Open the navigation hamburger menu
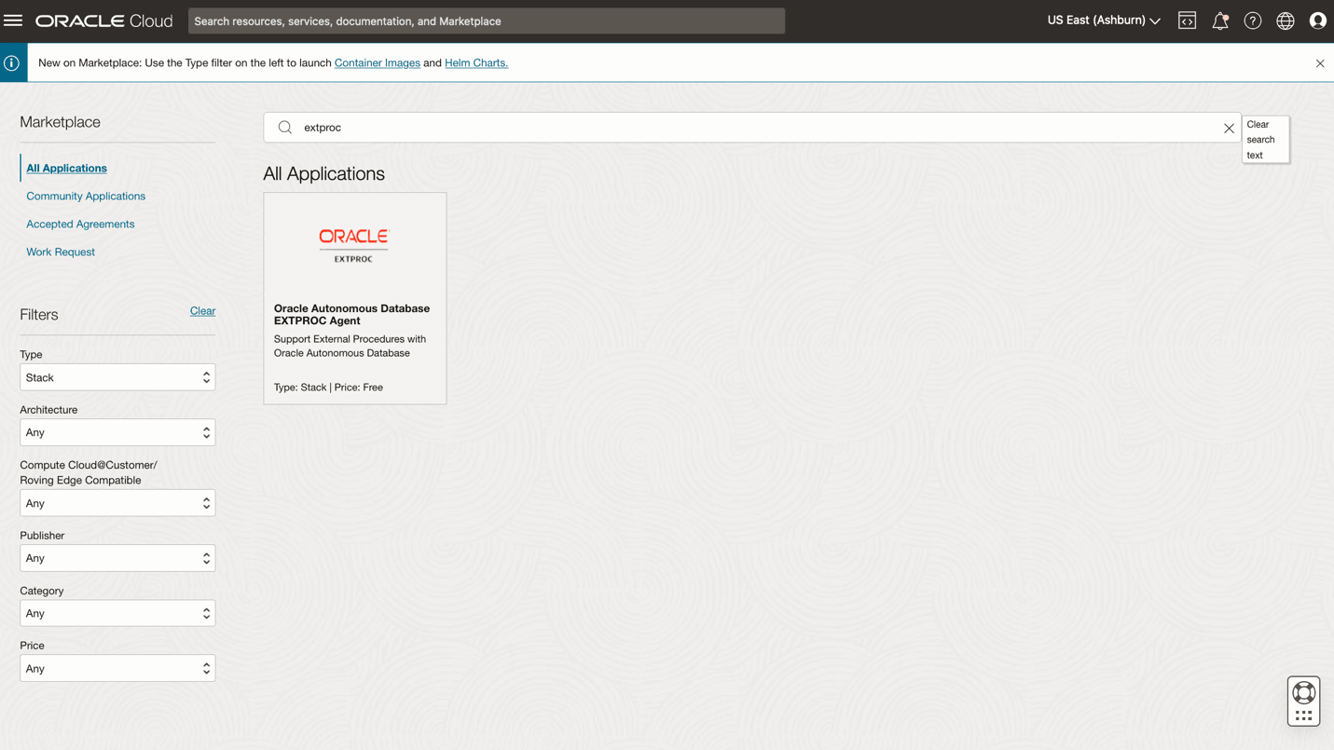Screen dimensions: 1334x750 pyautogui.click(x=13, y=20)
